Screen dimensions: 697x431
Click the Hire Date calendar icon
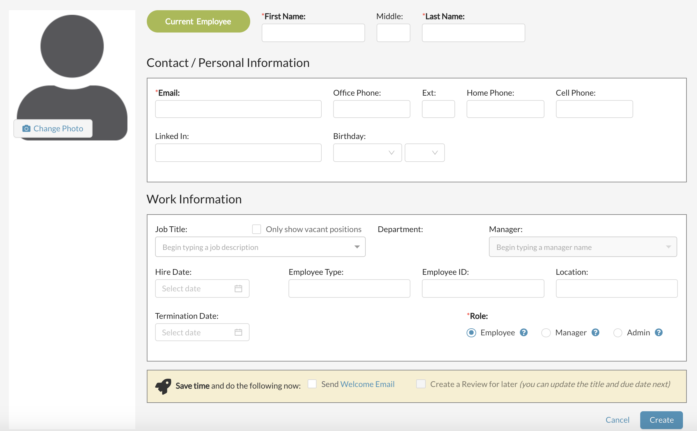pos(238,289)
